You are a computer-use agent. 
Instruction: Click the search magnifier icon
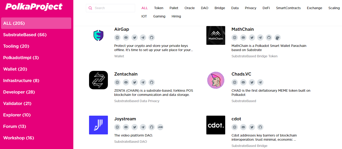click(90, 8)
